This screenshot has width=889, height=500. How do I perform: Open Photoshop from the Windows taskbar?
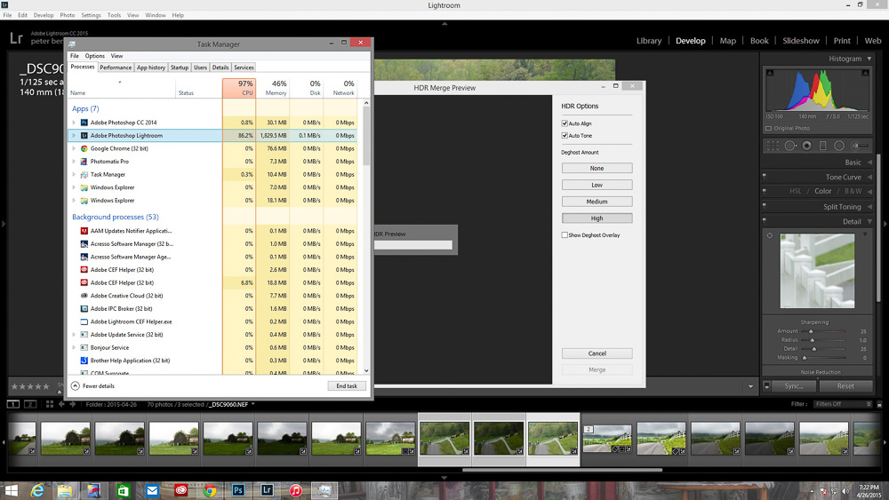(238, 490)
